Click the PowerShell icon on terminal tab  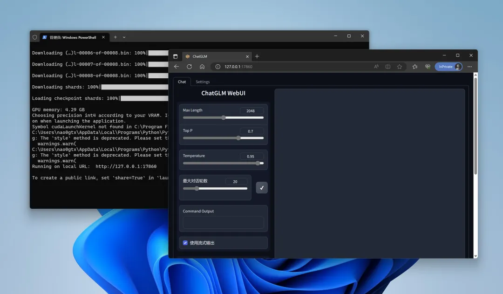pyautogui.click(x=45, y=37)
